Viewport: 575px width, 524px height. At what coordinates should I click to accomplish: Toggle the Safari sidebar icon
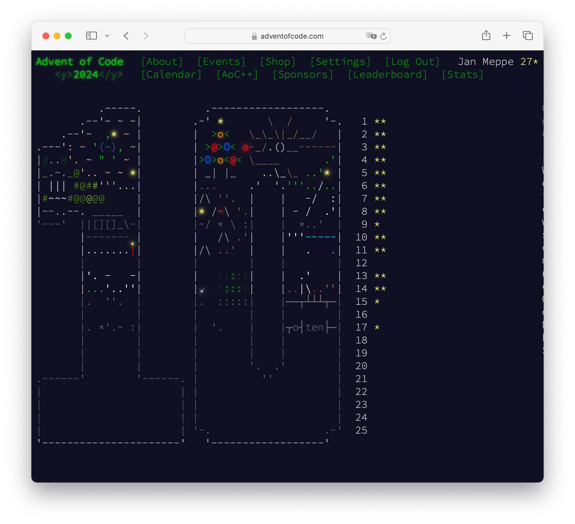click(92, 36)
